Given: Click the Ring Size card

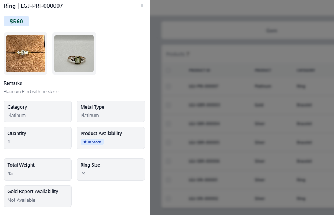Looking at the screenshot, I should point(110,169).
